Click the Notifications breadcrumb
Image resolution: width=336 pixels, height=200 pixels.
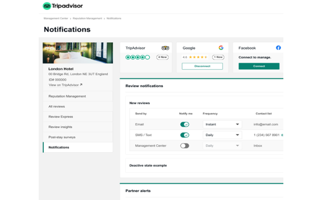tap(114, 19)
